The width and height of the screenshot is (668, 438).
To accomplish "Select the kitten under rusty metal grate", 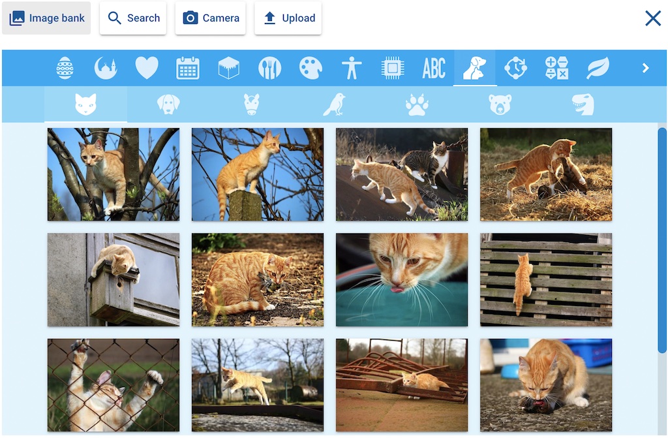I will point(402,385).
